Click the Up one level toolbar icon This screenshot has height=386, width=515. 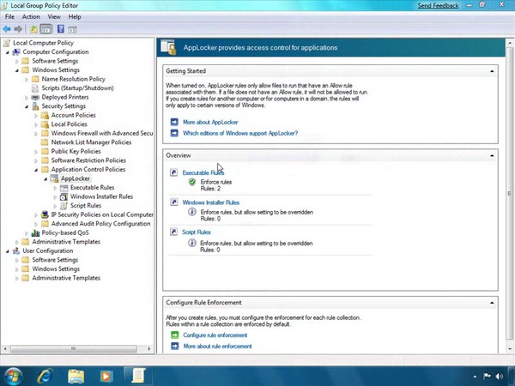click(x=33, y=29)
